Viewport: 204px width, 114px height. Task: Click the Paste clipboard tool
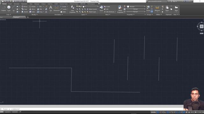167,9
